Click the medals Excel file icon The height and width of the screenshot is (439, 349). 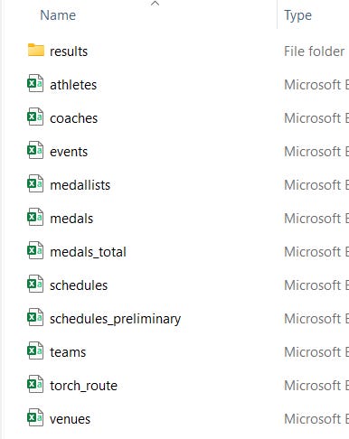click(35, 217)
